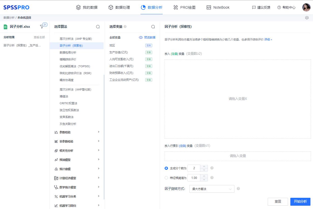Expand the 参数检验 section arrow

99,132
